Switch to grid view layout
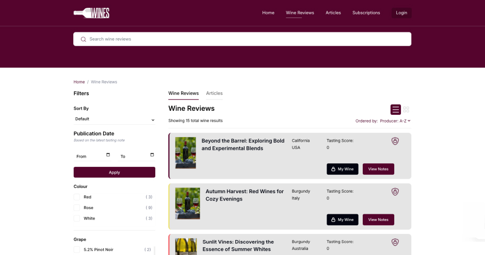The image size is (485, 255). tap(406, 110)
